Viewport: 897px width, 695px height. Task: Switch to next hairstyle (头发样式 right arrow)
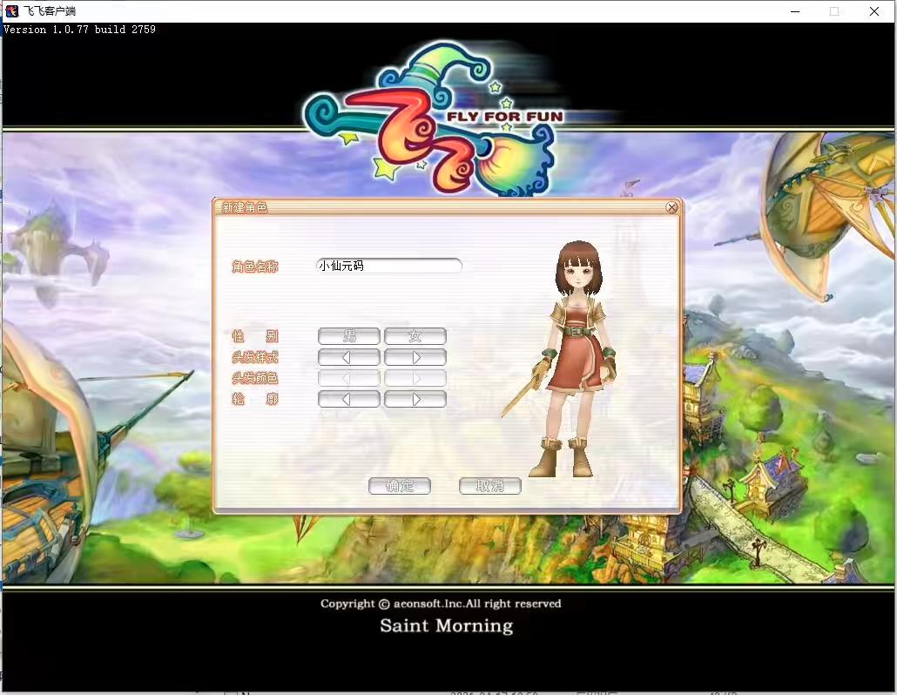click(415, 357)
